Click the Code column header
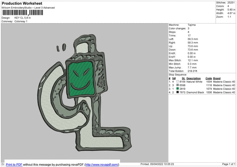237x167 pixels. pos(209,78)
